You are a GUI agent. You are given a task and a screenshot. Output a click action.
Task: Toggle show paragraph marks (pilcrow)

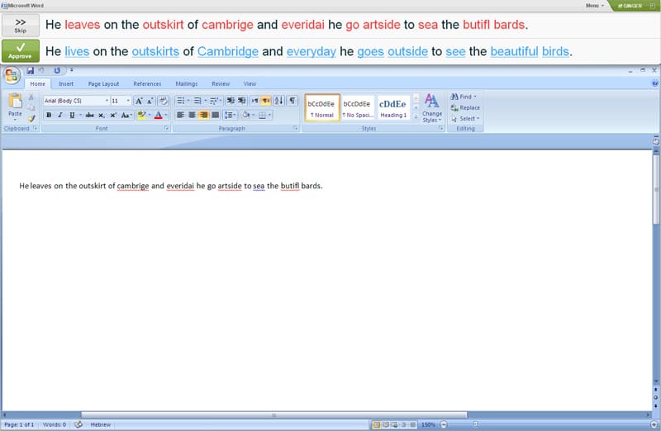292,101
